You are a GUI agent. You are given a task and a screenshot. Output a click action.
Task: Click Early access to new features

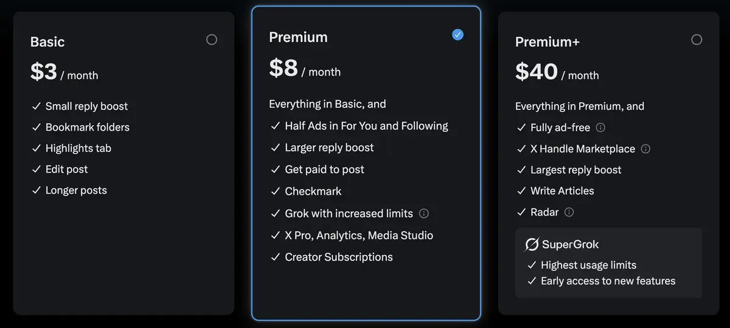point(608,281)
